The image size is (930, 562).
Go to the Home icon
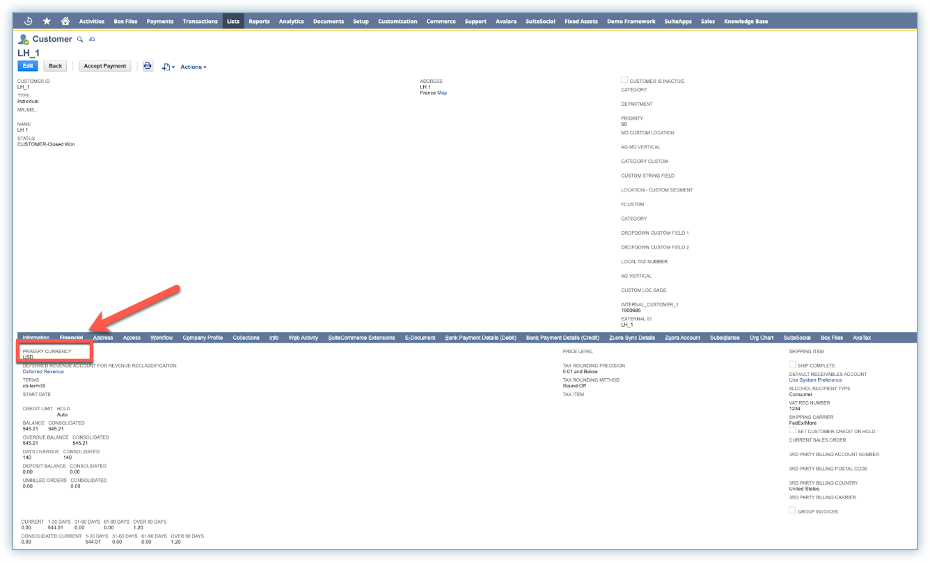65,21
